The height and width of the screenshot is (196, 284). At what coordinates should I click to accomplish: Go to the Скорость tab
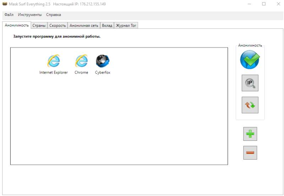[58, 25]
